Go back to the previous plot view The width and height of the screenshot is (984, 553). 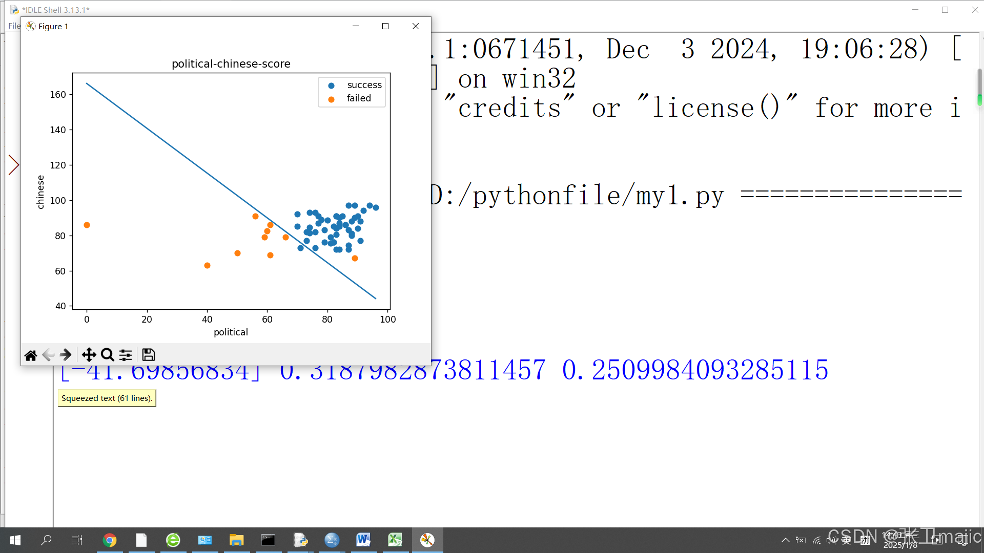pos(49,355)
